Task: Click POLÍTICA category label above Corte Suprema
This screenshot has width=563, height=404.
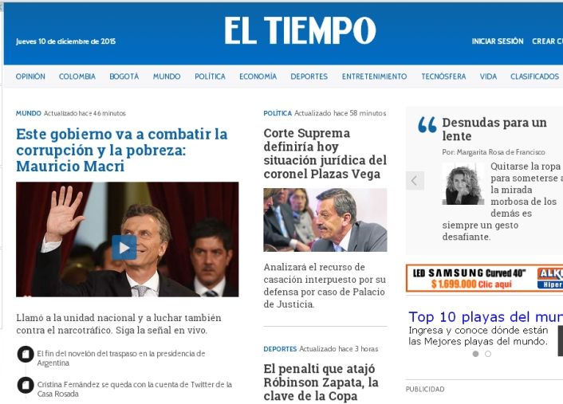Action: click(278, 113)
